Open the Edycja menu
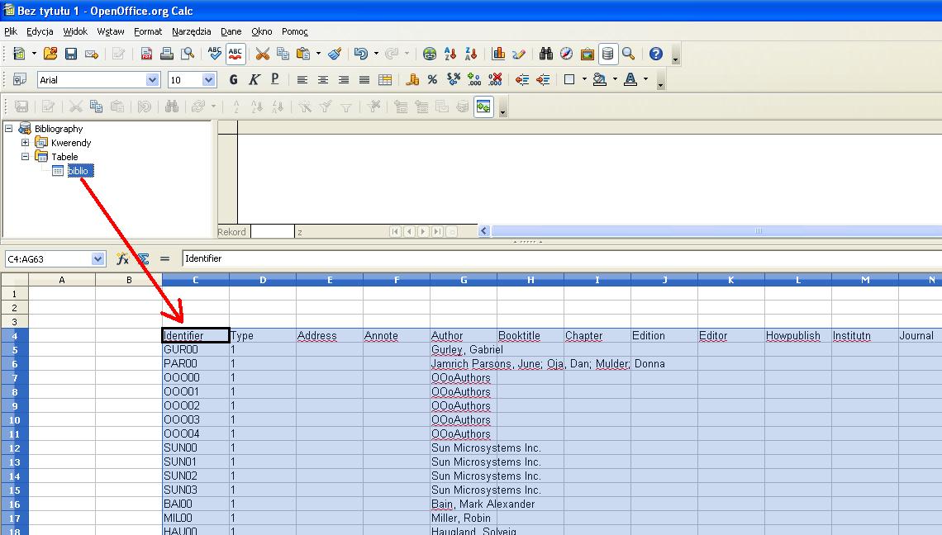Viewport: 942px width, 535px height. (x=40, y=32)
